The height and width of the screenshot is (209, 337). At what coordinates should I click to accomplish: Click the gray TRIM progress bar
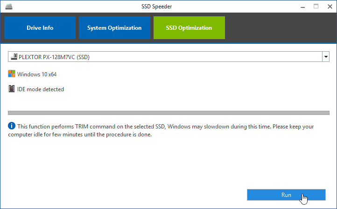[168, 113]
